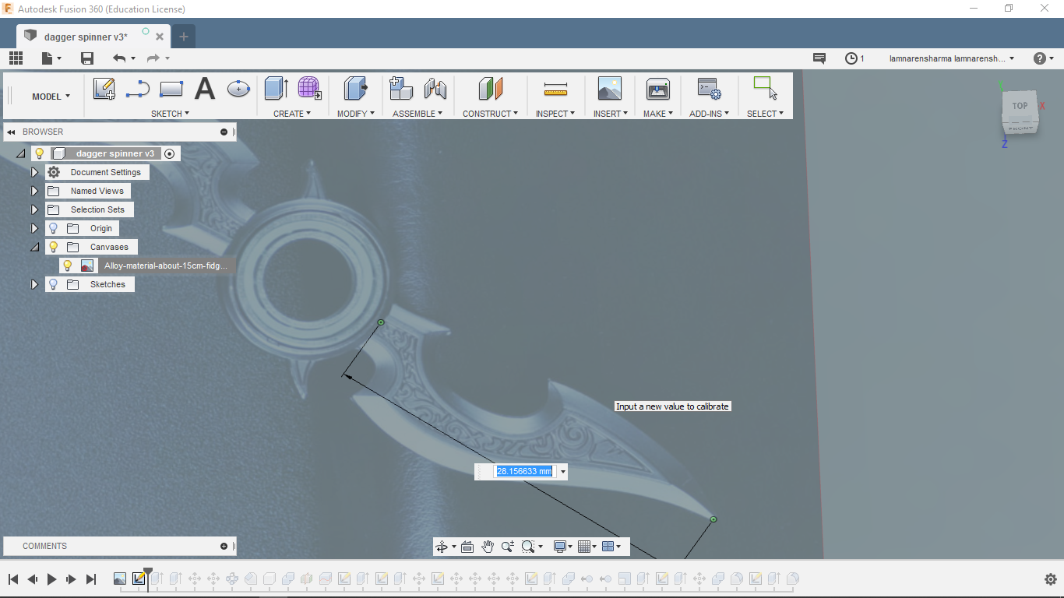Viewport: 1064px width, 598px height.
Task: Select the Zoom magnifier tool
Action: pyautogui.click(x=508, y=547)
